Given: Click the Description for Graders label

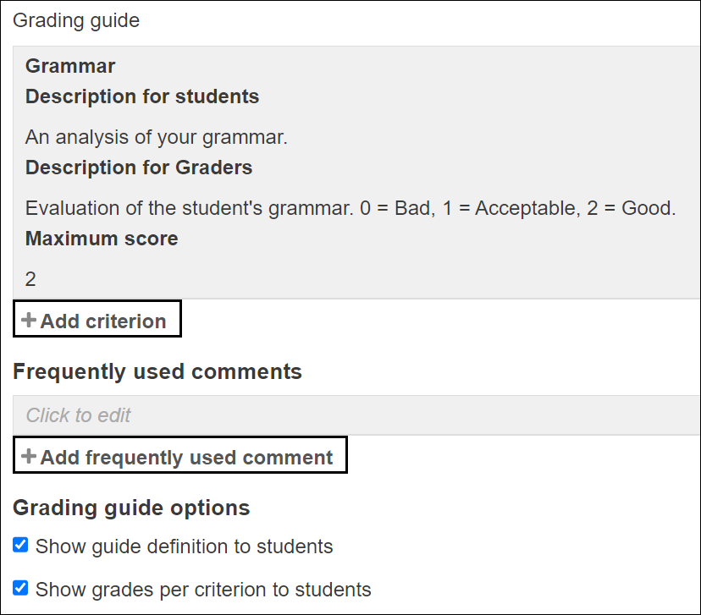Looking at the screenshot, I should [x=138, y=167].
